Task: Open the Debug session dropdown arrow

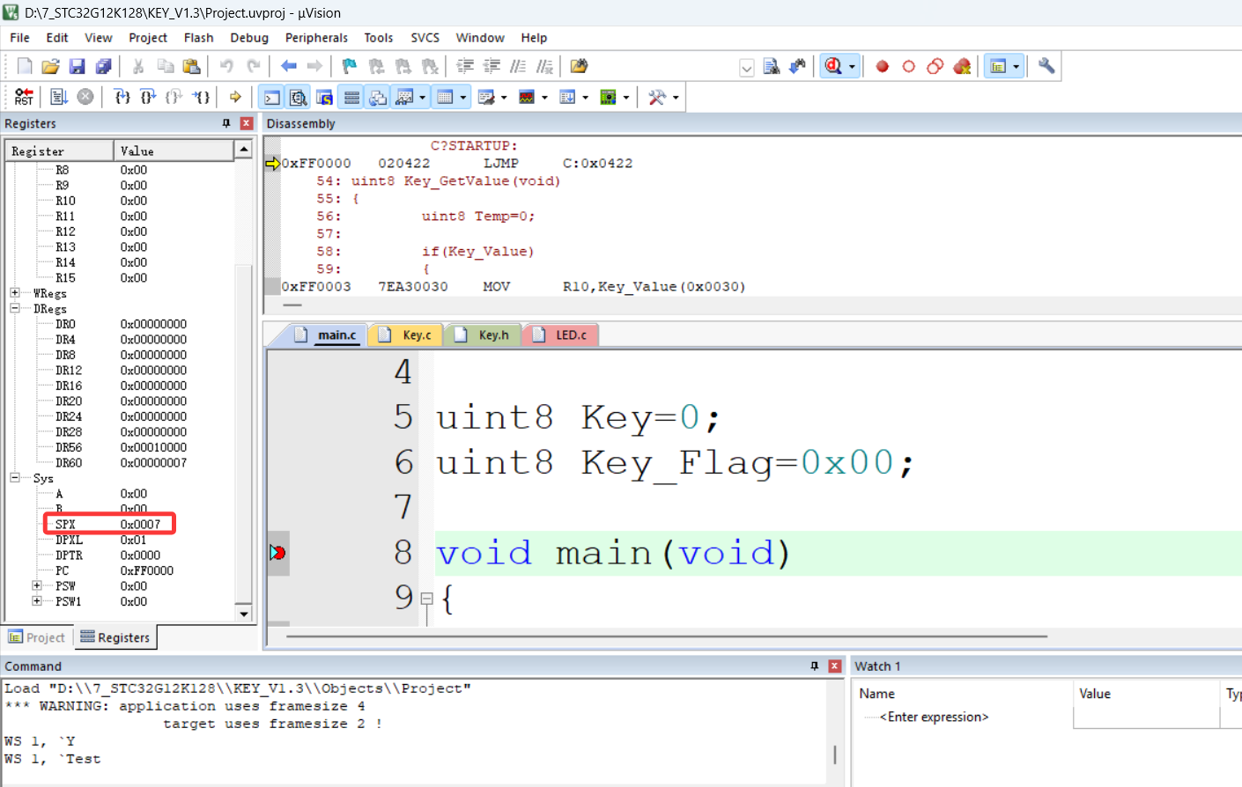Action: (852, 67)
